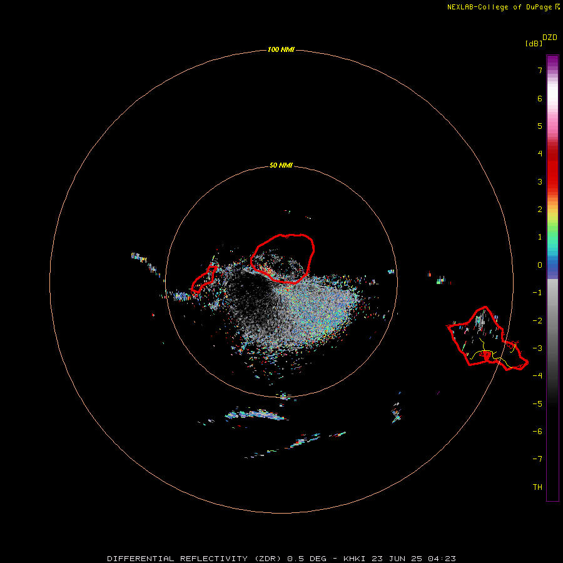Image resolution: width=563 pixels, height=563 pixels.
Task: Click the legend value 2
Action: coord(540,210)
